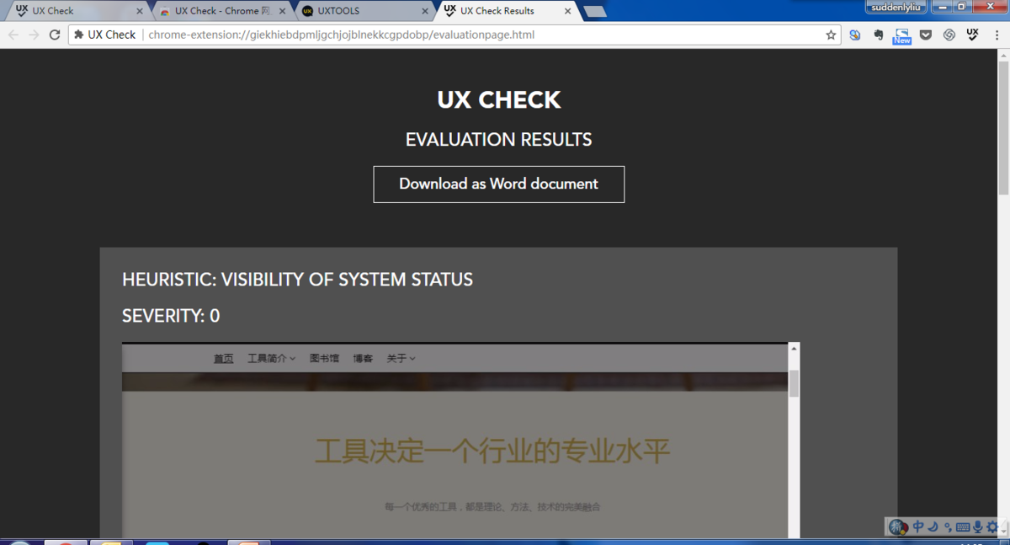Click the address bar URL
Image resolution: width=1010 pixels, height=545 pixels.
341,35
